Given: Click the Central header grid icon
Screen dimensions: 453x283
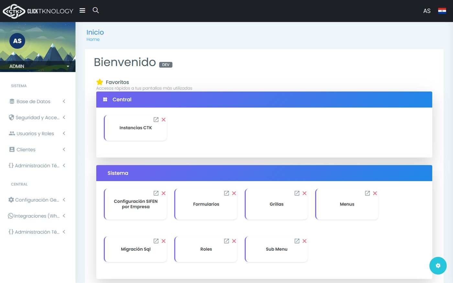Looking at the screenshot, I should coord(105,99).
